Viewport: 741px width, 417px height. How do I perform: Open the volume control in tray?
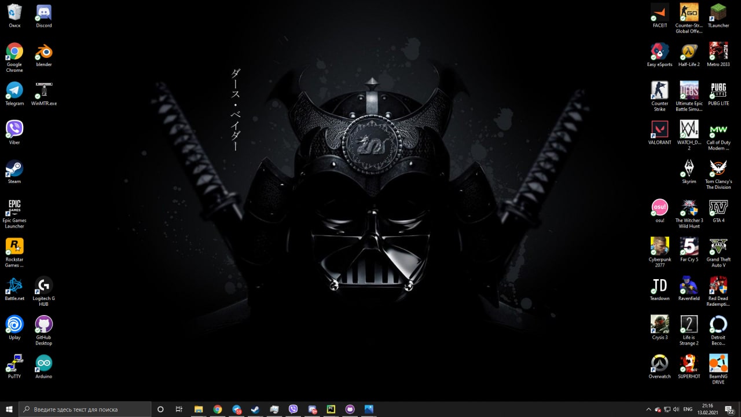[676, 409]
